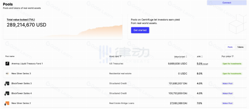Click Structured Credit in BlockTower Series 3 row

click(x=118, y=84)
